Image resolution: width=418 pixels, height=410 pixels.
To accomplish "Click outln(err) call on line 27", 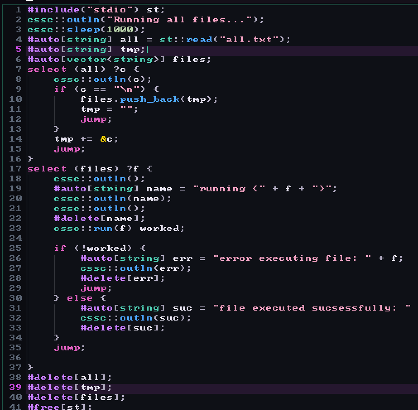I will click(153, 268).
